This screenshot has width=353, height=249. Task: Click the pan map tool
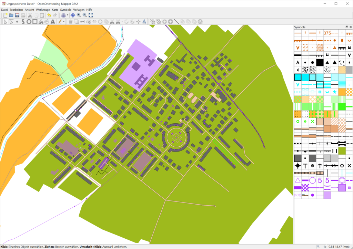[x=73, y=15]
